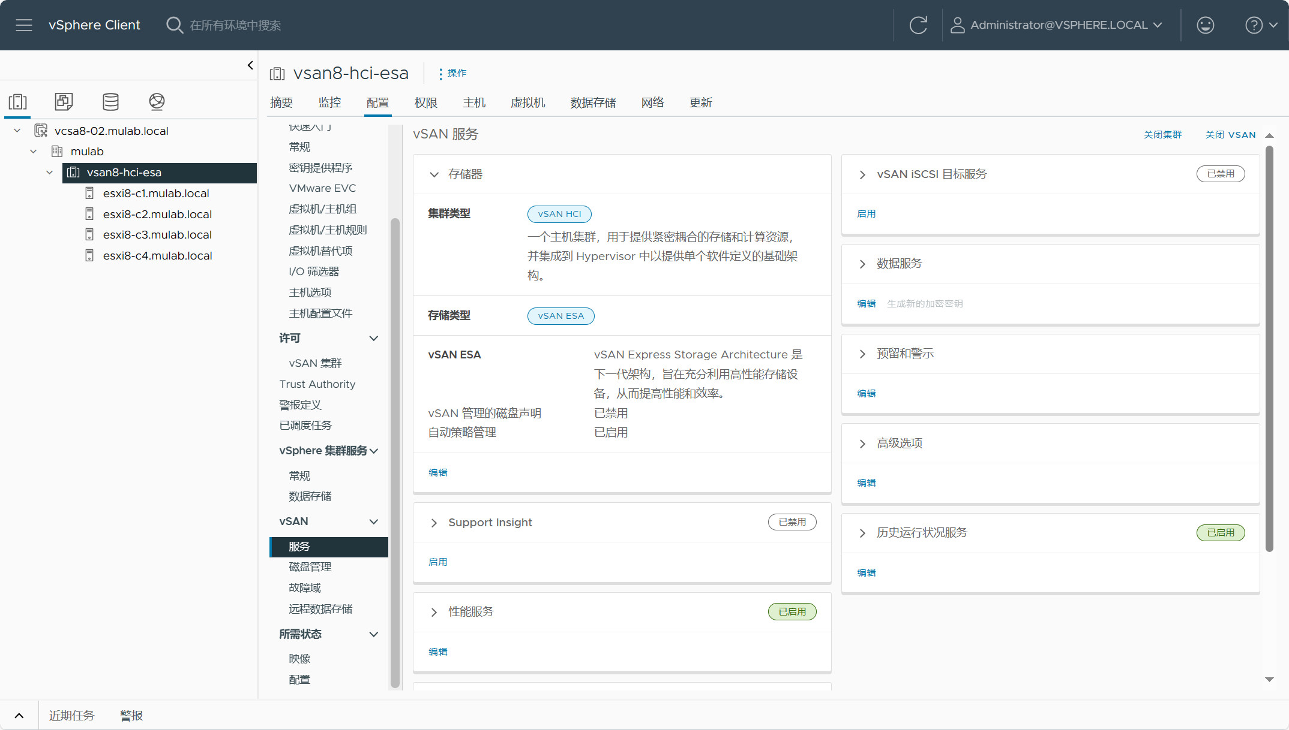Screen dimensions: 1289x730
Task: Collapse the mulab datacenter node
Action: click(34, 151)
